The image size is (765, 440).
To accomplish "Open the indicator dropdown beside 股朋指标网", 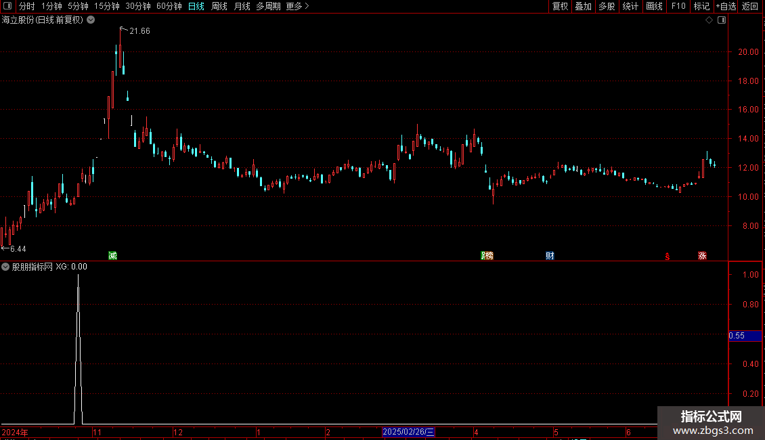I will click(x=5, y=267).
